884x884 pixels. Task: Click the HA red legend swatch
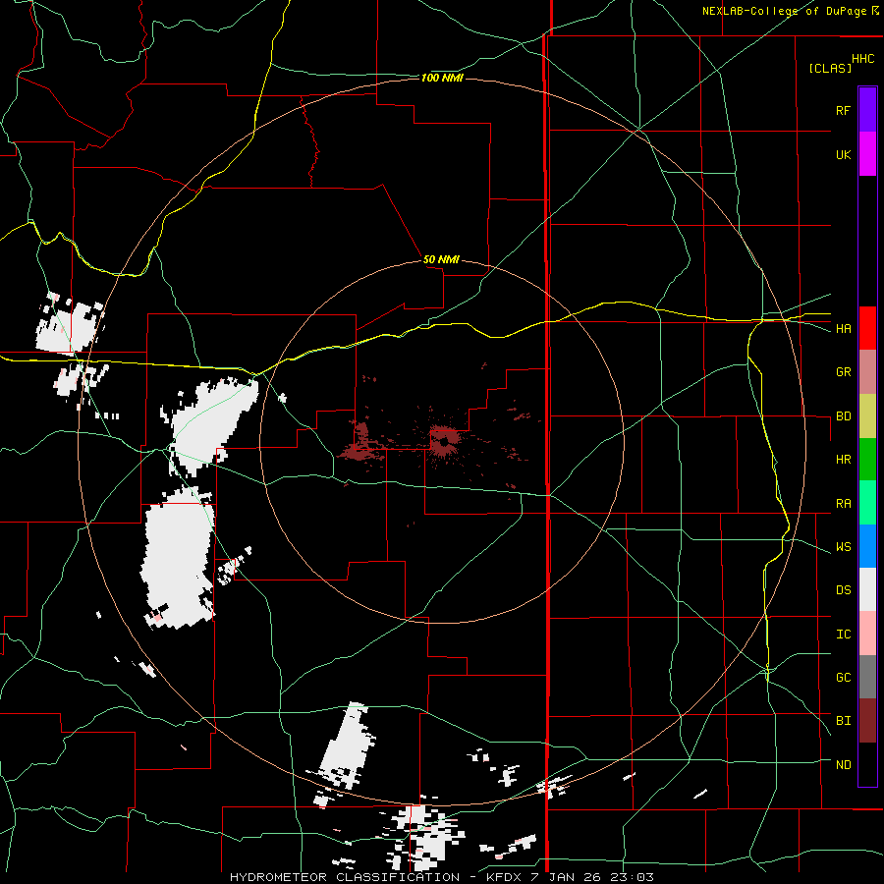(867, 328)
